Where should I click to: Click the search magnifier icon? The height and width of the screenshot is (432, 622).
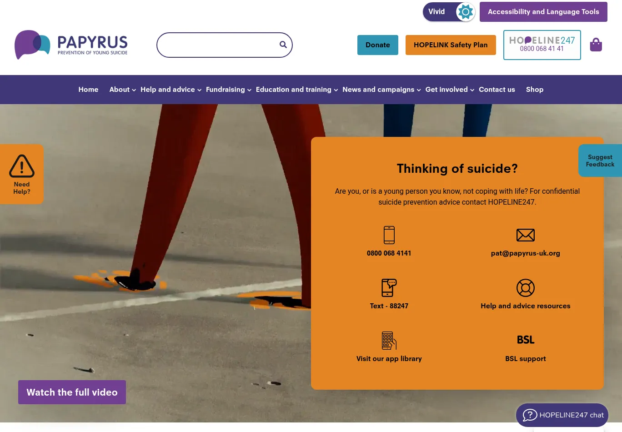click(283, 45)
